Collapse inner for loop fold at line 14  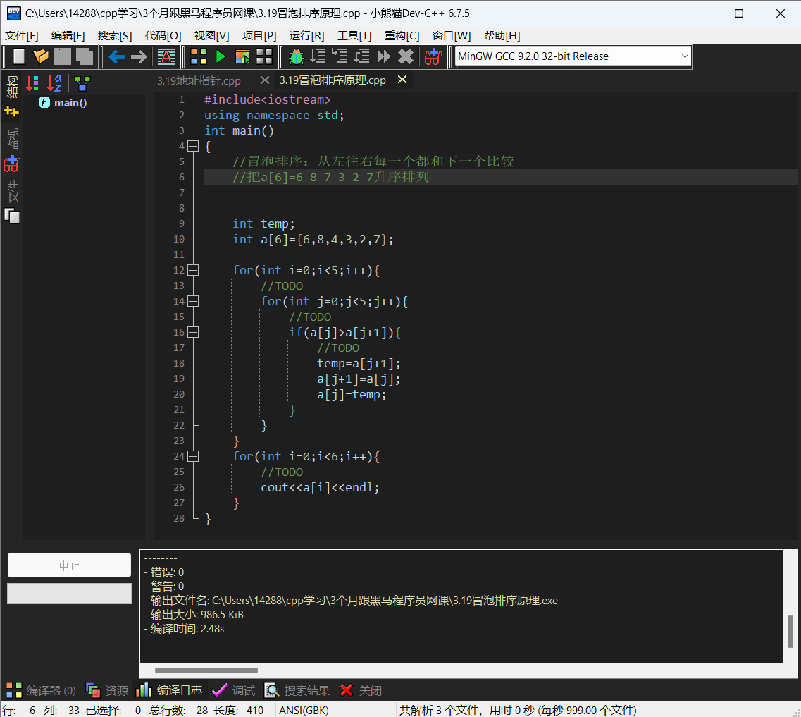193,301
